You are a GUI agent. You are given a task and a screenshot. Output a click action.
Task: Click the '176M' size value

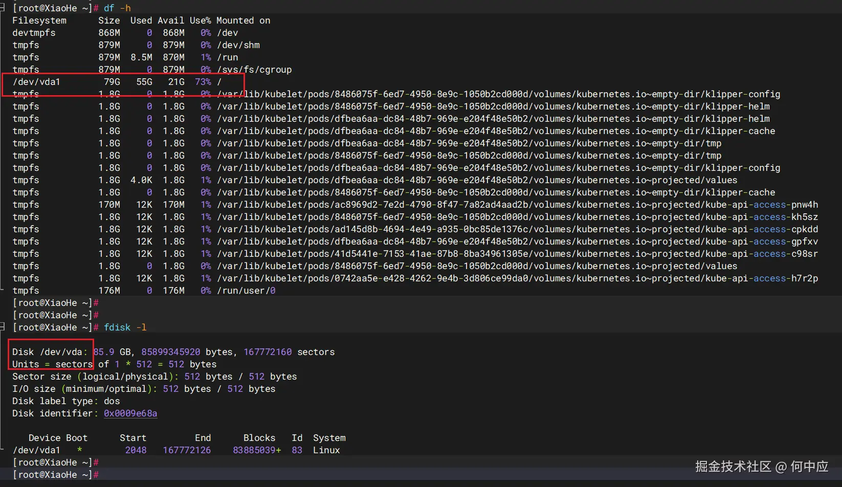pyautogui.click(x=109, y=291)
